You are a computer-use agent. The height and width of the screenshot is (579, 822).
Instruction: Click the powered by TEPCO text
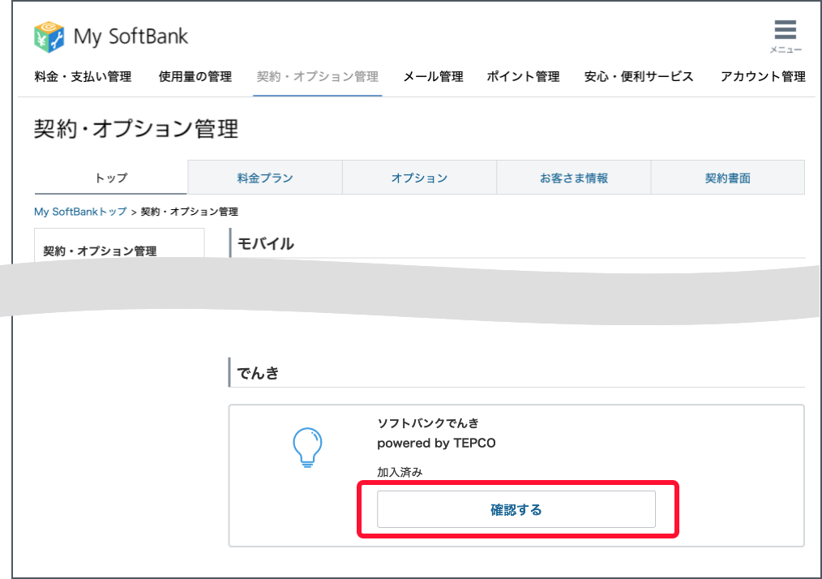436,443
